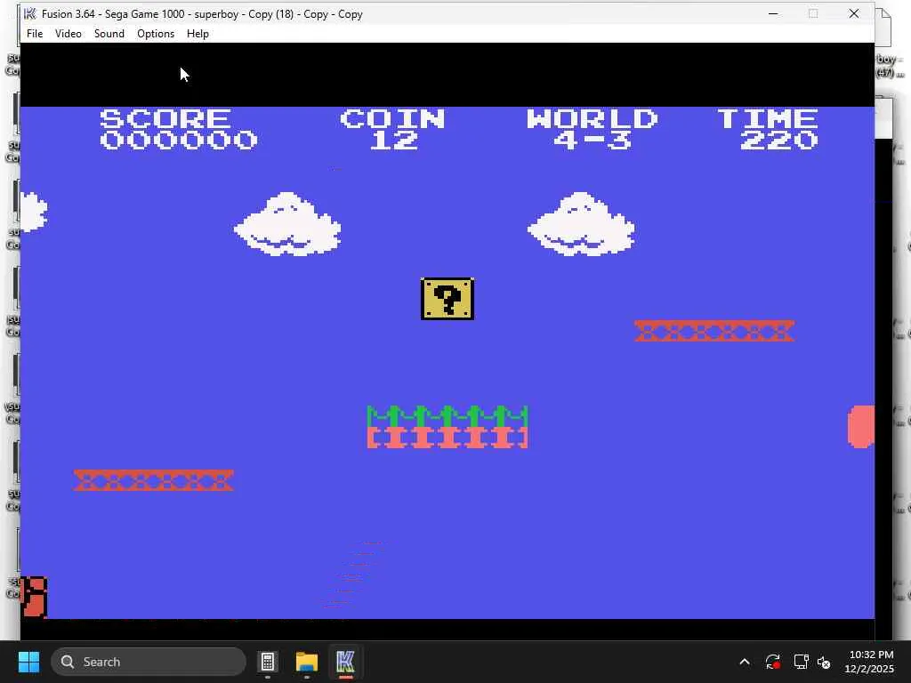This screenshot has width=911, height=683.
Task: Open the Help menu
Action: coord(198,34)
